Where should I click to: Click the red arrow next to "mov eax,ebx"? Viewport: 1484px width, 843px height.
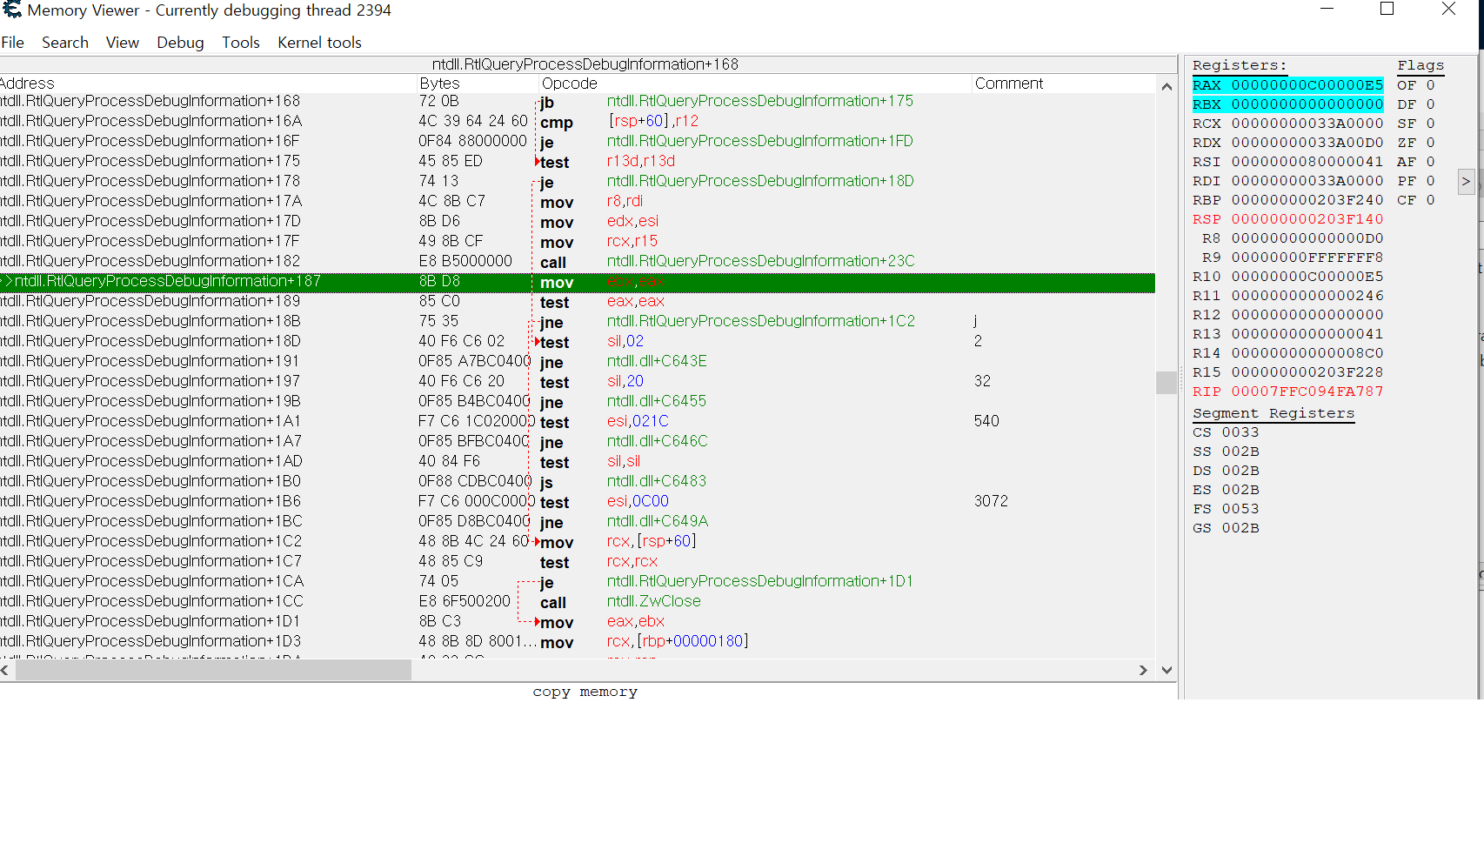pyautogui.click(x=536, y=620)
